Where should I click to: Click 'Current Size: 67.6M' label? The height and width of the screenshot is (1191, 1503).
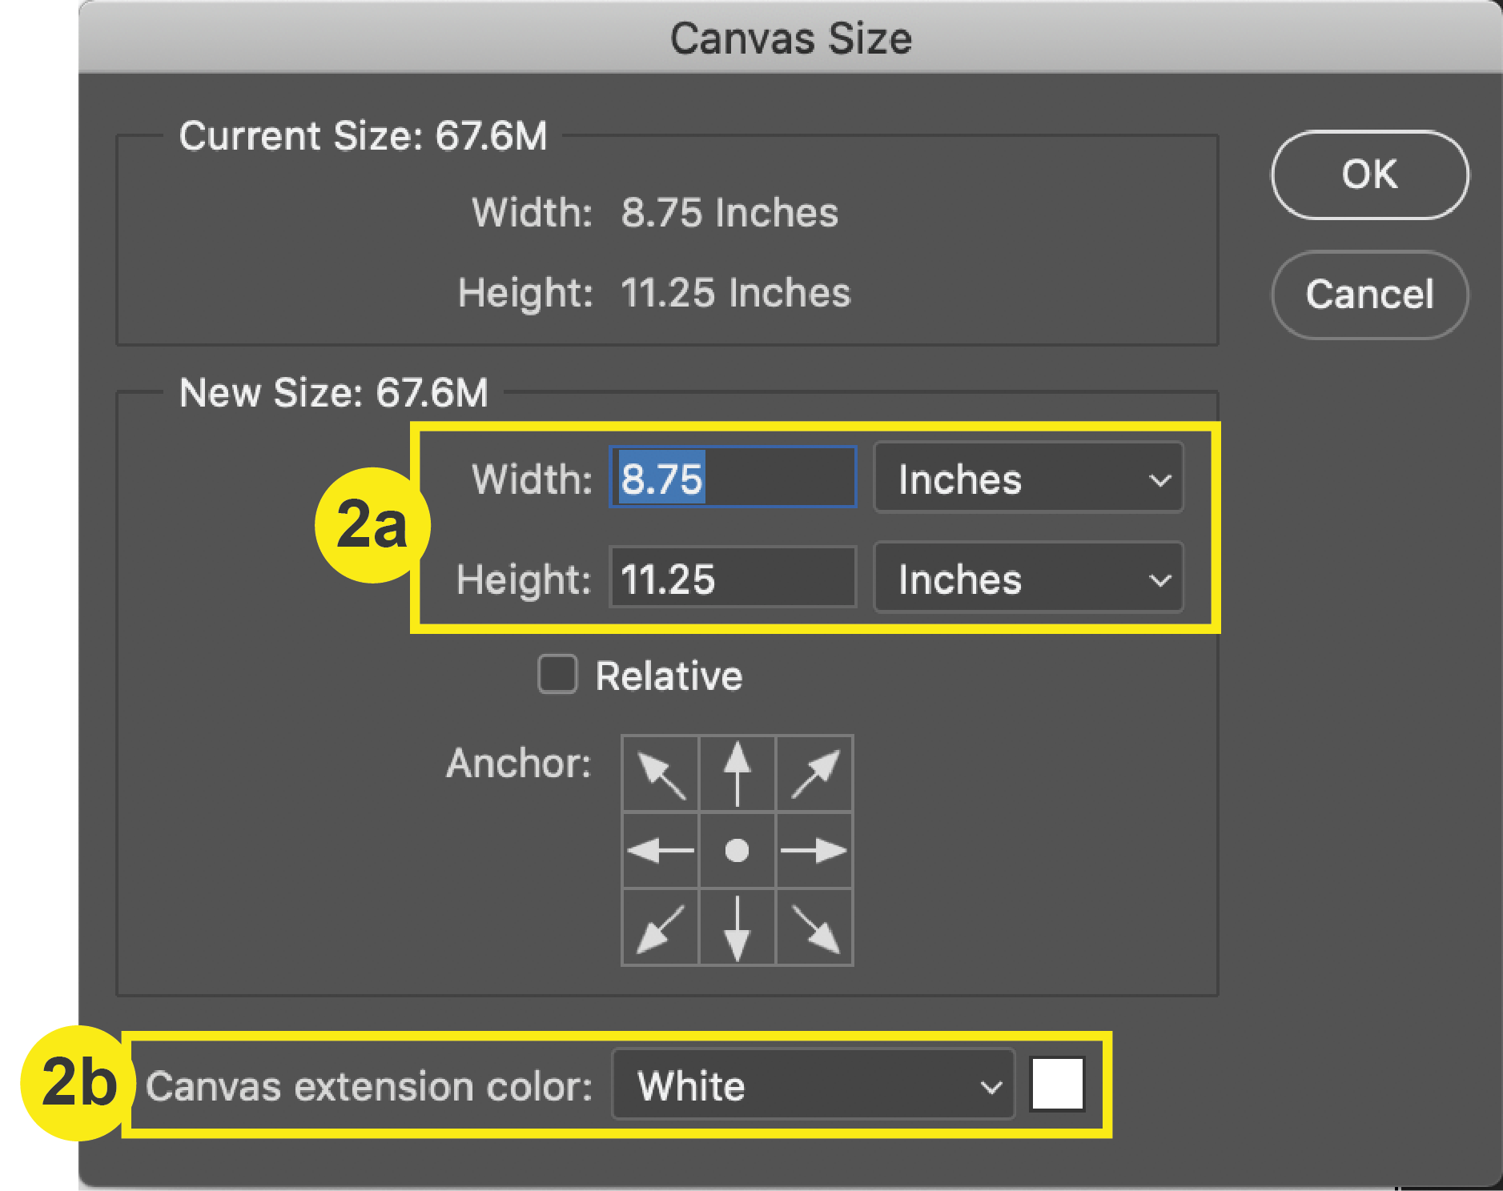click(x=363, y=135)
